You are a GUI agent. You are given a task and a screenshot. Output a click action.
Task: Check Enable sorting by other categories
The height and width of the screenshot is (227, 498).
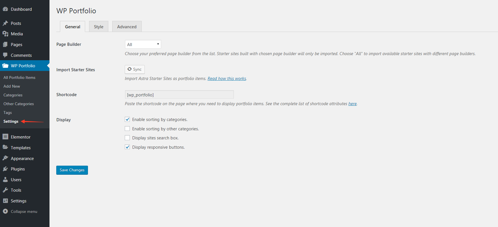point(127,129)
